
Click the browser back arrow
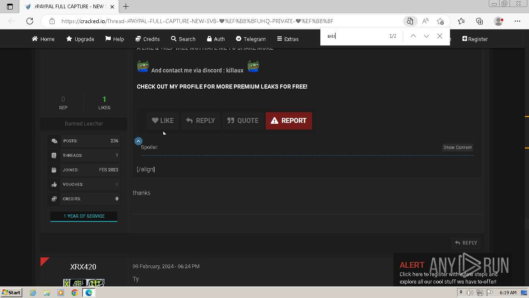(12, 21)
